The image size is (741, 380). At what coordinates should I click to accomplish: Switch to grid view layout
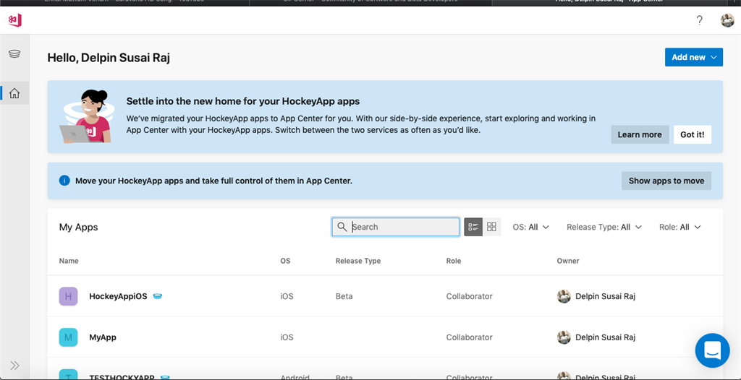[x=491, y=227]
